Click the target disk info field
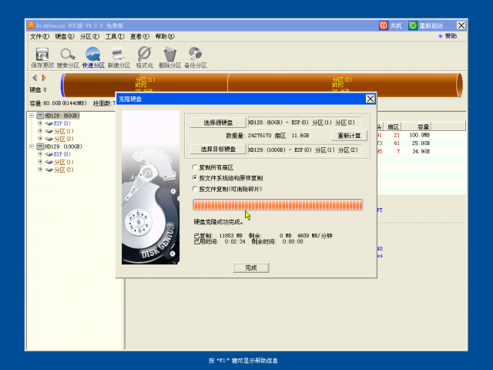This screenshot has width=493, height=370. (x=304, y=150)
